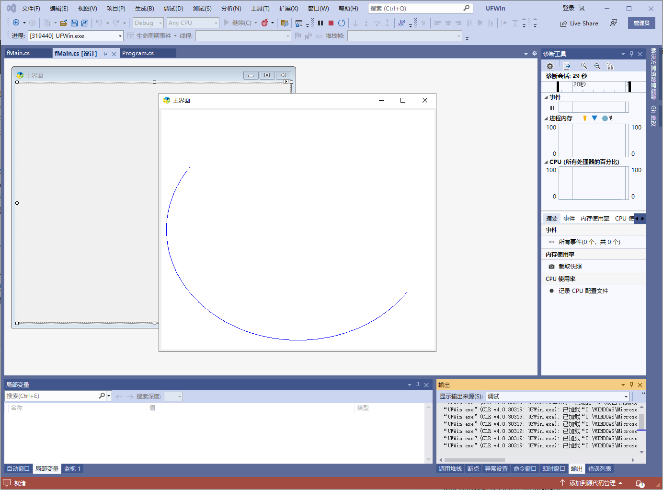The image size is (663, 490).
Task: Open the 文件(F) menu
Action: [31, 8]
